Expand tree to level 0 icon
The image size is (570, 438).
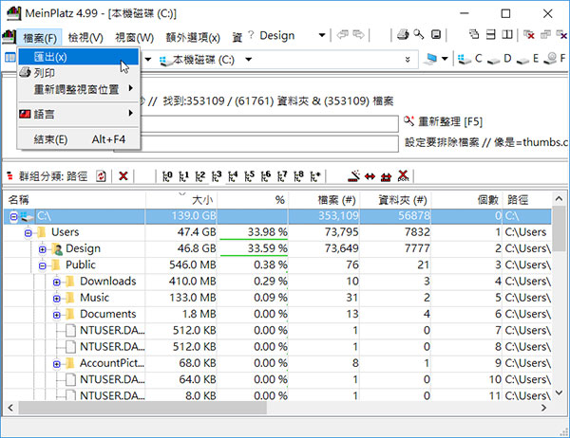(167, 176)
